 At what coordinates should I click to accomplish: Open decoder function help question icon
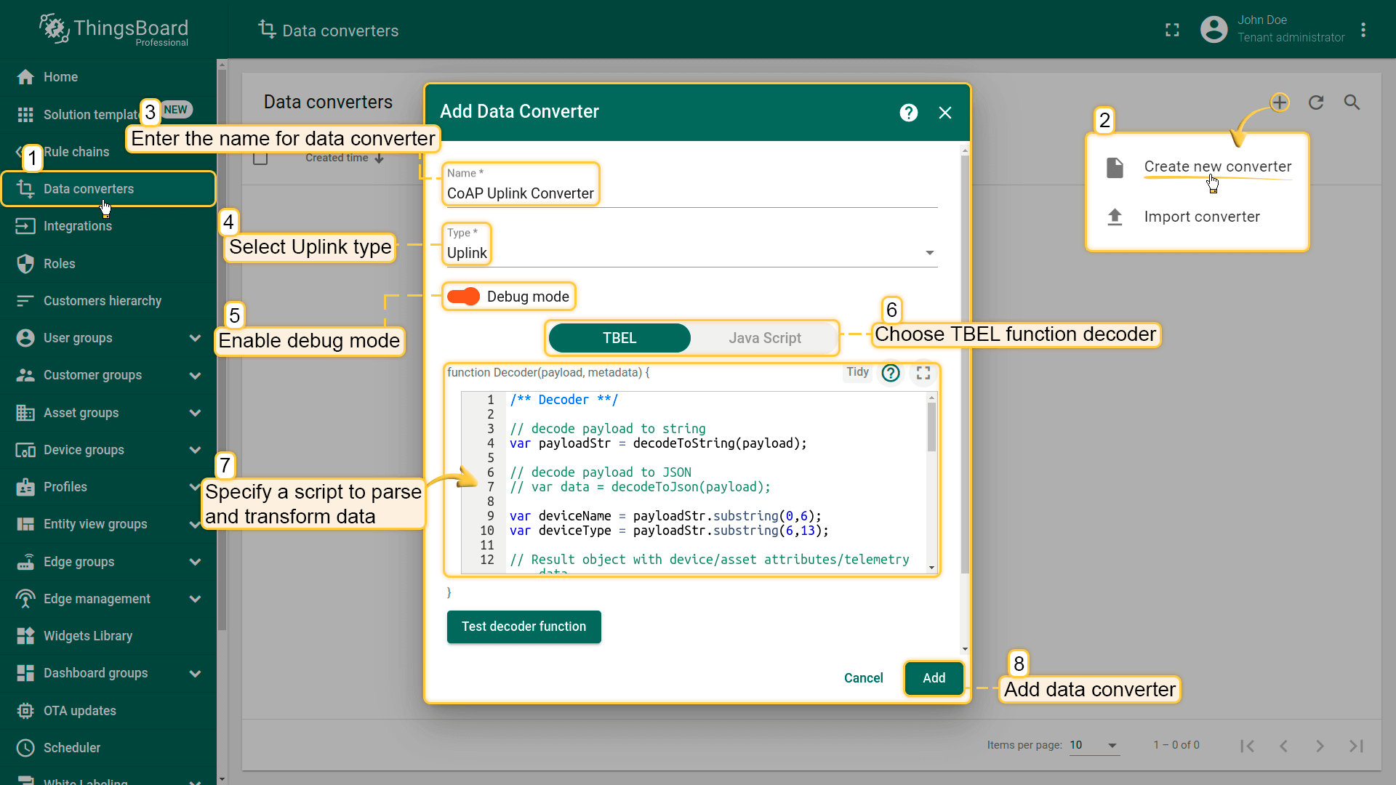tap(891, 373)
